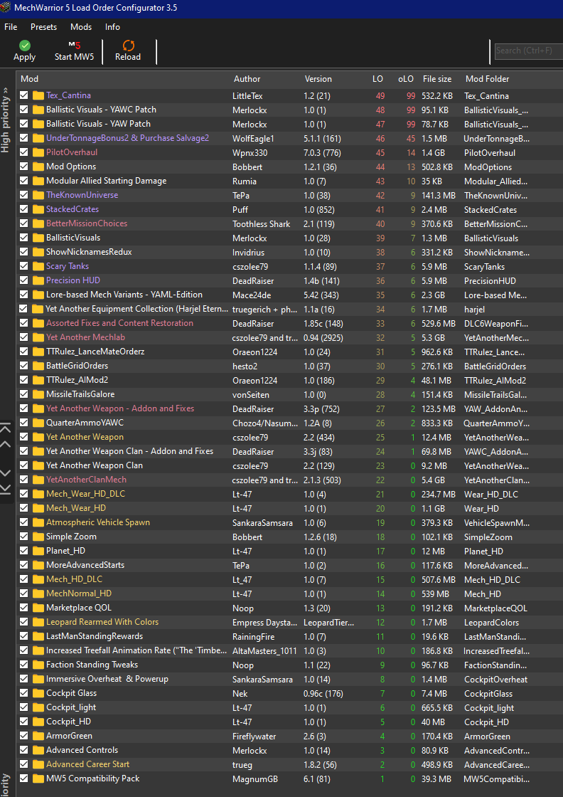Toggle ShowNicknamesRedux mod checkbox
This screenshot has width=563, height=797.
24,252
